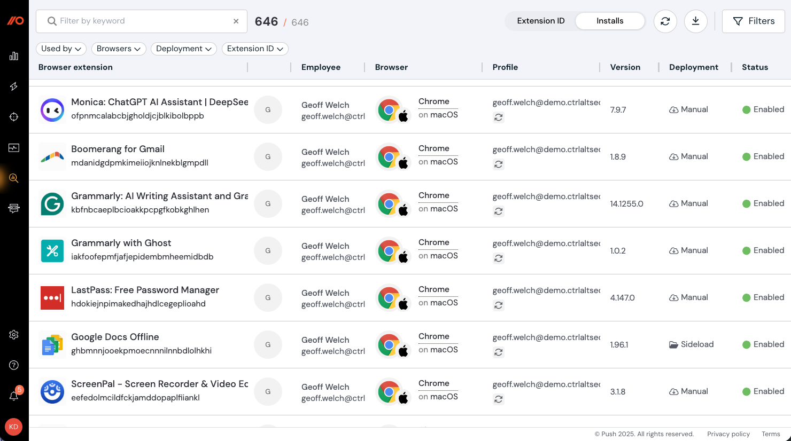Click the Google Docs Offline extension icon

tap(52, 345)
